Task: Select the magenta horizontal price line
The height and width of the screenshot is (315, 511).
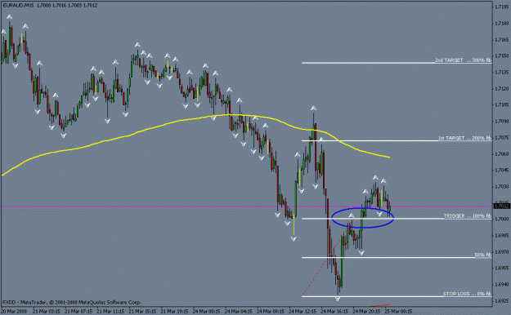Action: pos(247,206)
